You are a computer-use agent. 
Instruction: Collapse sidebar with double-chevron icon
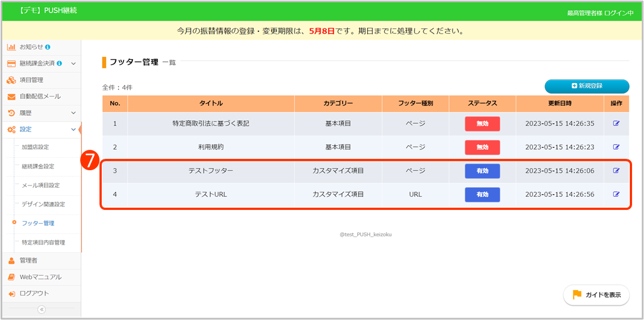pyautogui.click(x=41, y=309)
